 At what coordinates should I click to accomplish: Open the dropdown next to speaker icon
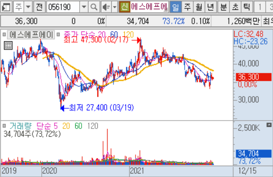(114, 7)
